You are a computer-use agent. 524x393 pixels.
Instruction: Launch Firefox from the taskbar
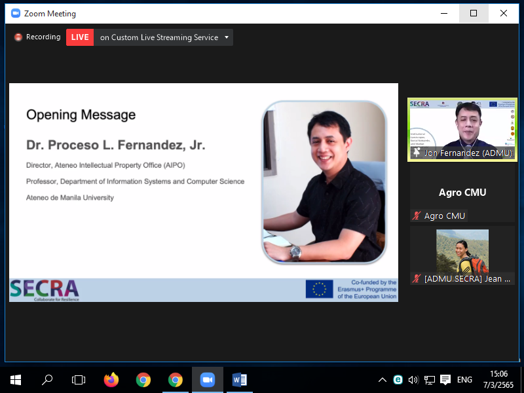pyautogui.click(x=111, y=380)
